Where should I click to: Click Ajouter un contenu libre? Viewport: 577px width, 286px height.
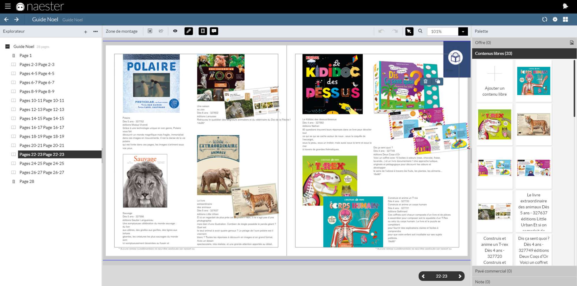[x=494, y=81]
